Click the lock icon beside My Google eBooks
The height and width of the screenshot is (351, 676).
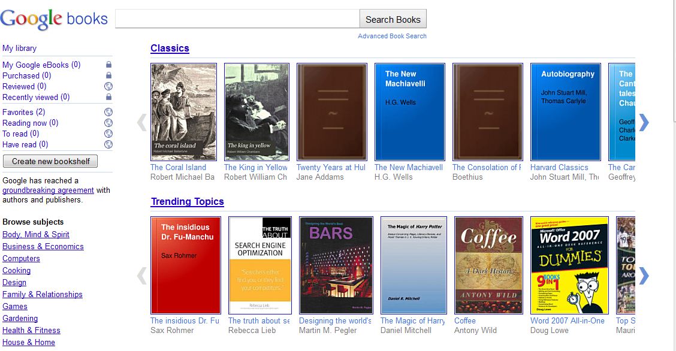click(108, 64)
